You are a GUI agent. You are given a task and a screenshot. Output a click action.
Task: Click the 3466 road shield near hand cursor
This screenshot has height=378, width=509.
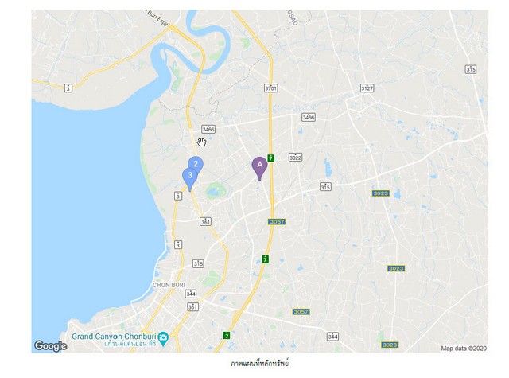(208, 129)
